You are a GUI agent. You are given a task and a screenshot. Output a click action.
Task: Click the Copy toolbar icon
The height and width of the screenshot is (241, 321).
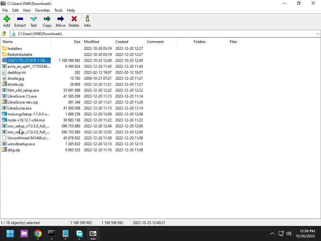[47, 19]
